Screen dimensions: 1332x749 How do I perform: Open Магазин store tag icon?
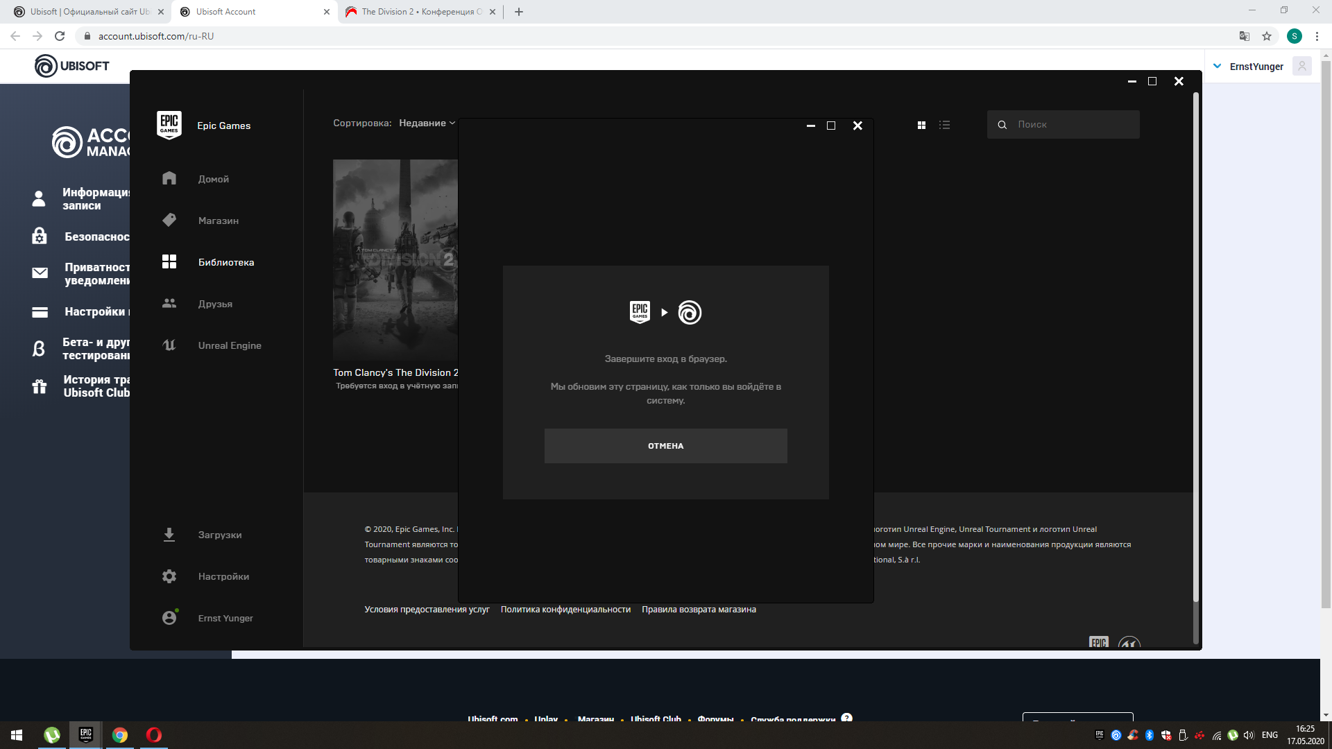169,220
